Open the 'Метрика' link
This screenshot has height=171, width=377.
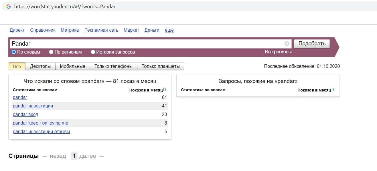click(x=70, y=30)
